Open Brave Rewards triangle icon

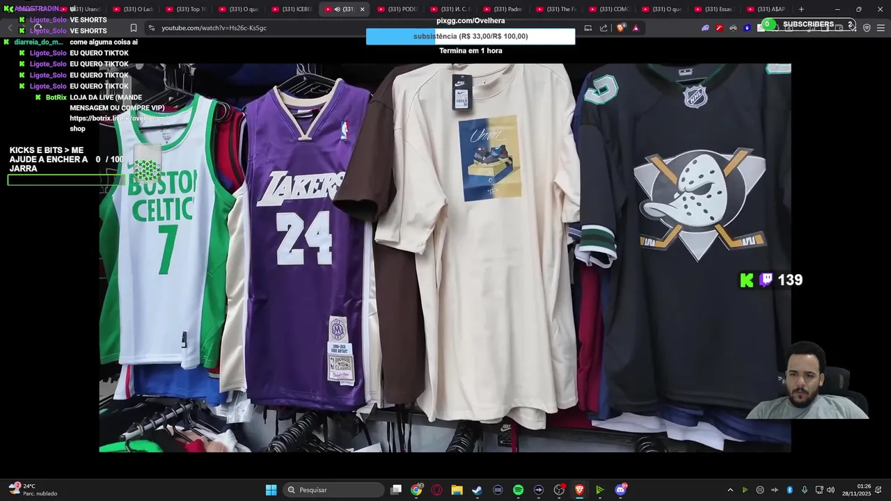tap(636, 28)
